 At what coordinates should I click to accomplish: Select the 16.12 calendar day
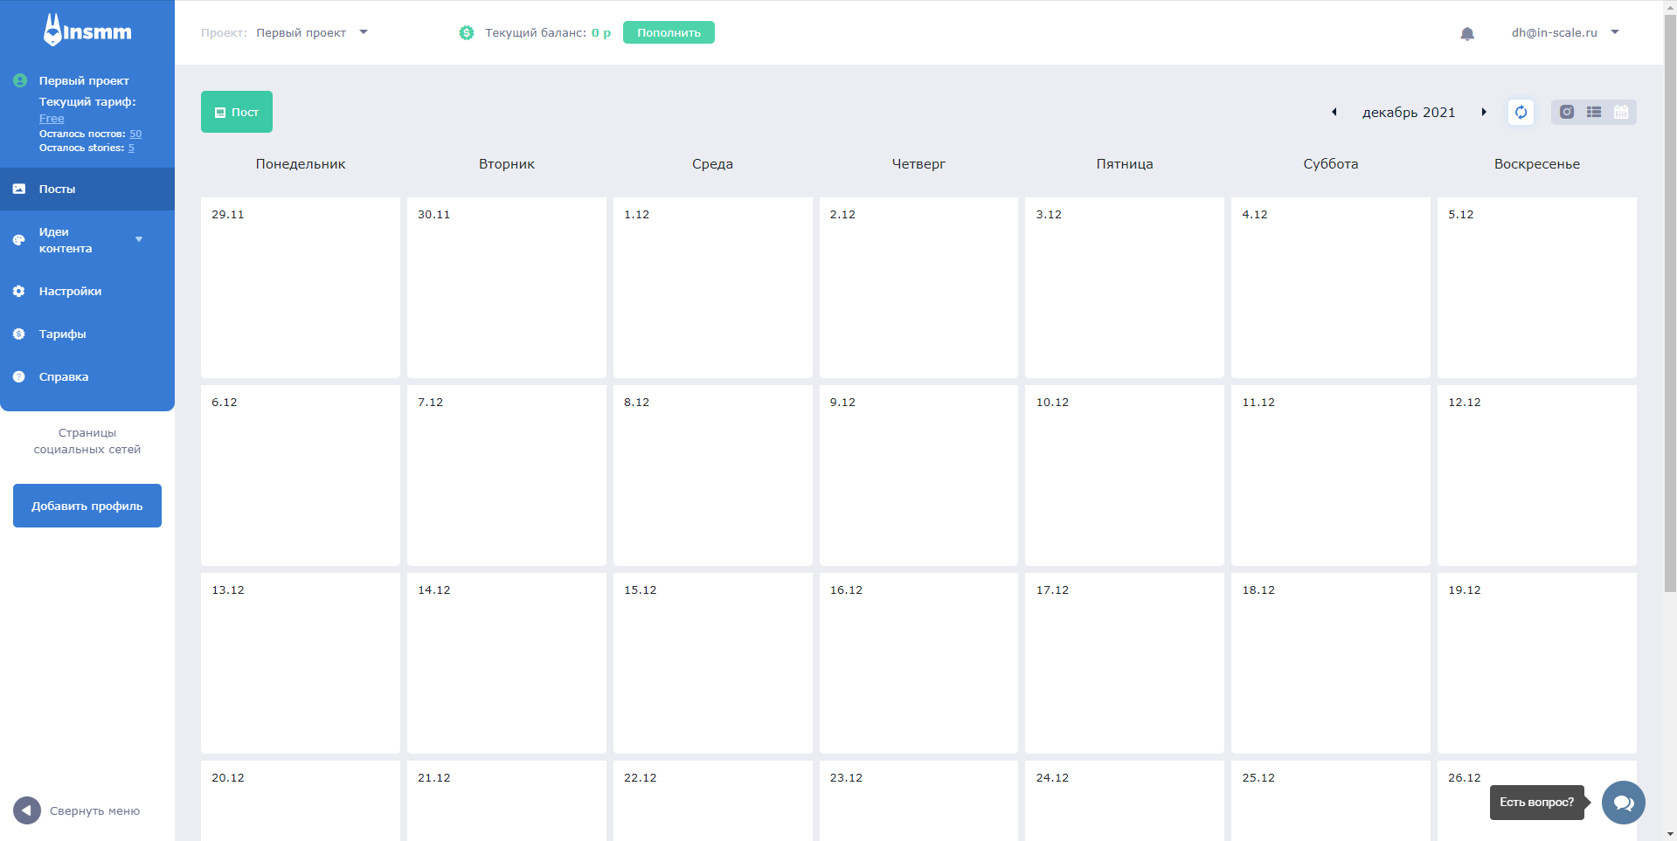click(x=918, y=663)
